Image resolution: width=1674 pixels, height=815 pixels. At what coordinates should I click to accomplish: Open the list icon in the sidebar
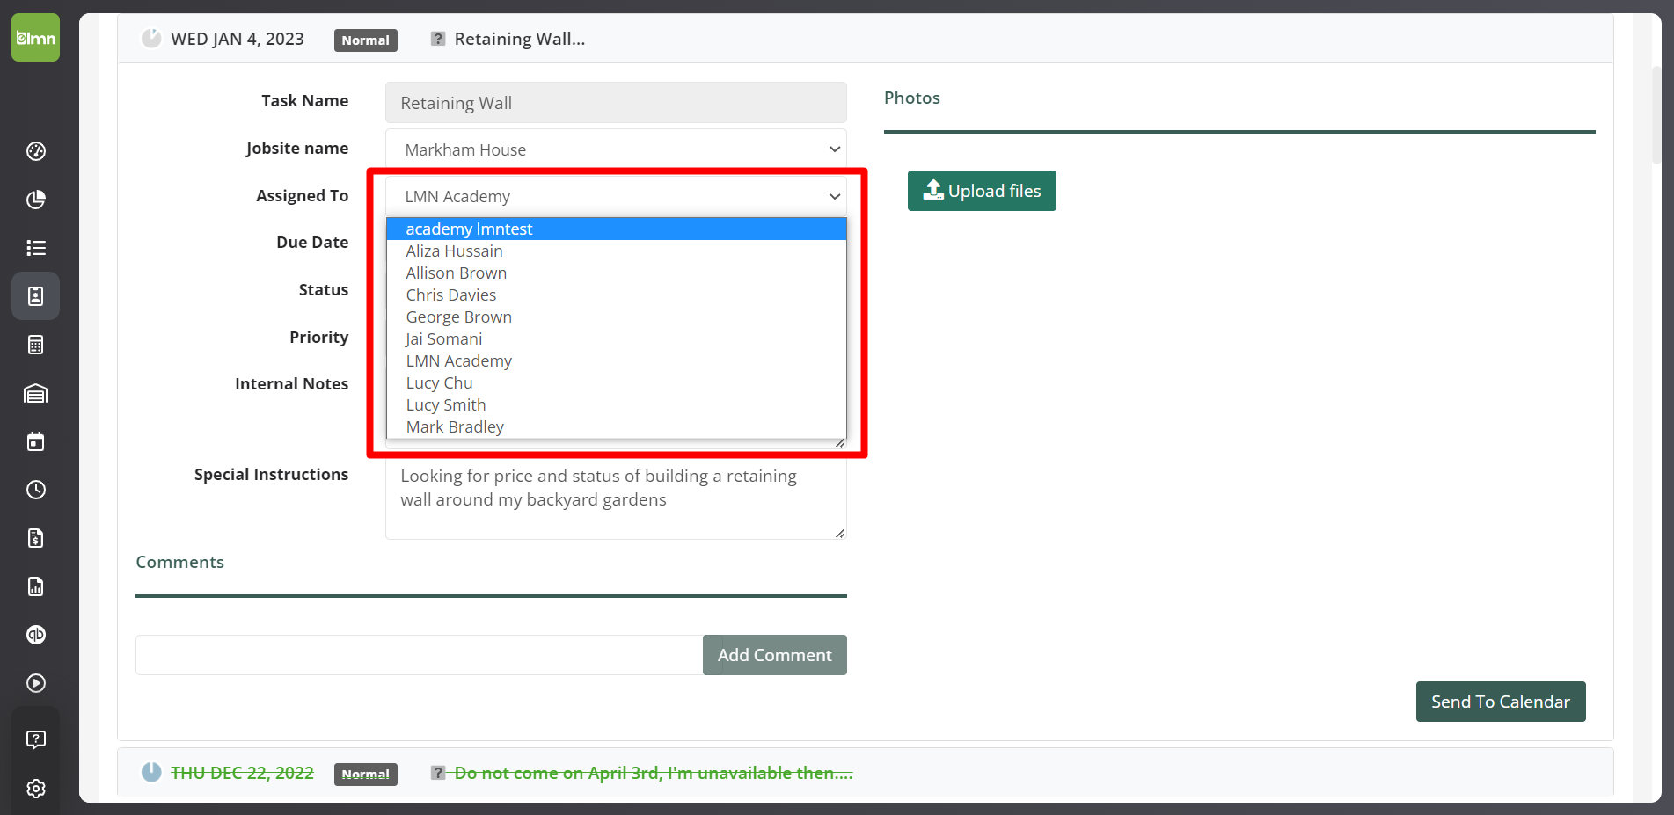pos(36,248)
